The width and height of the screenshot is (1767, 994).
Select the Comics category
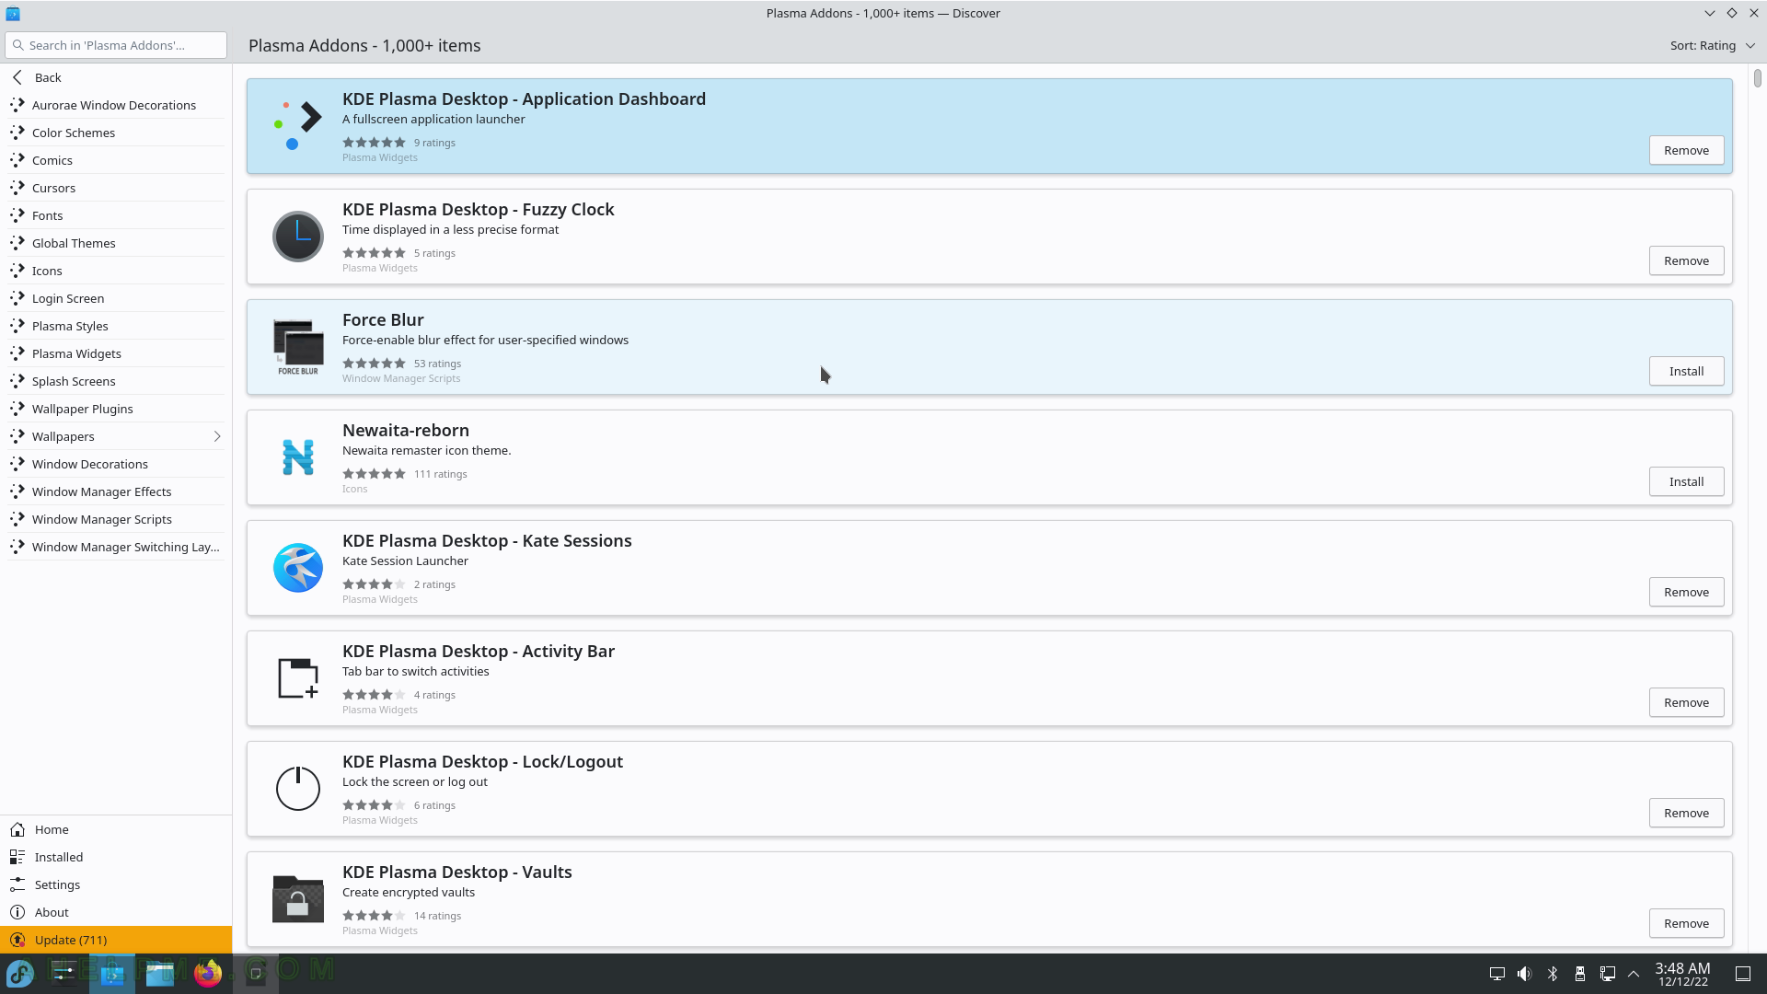coord(116,160)
